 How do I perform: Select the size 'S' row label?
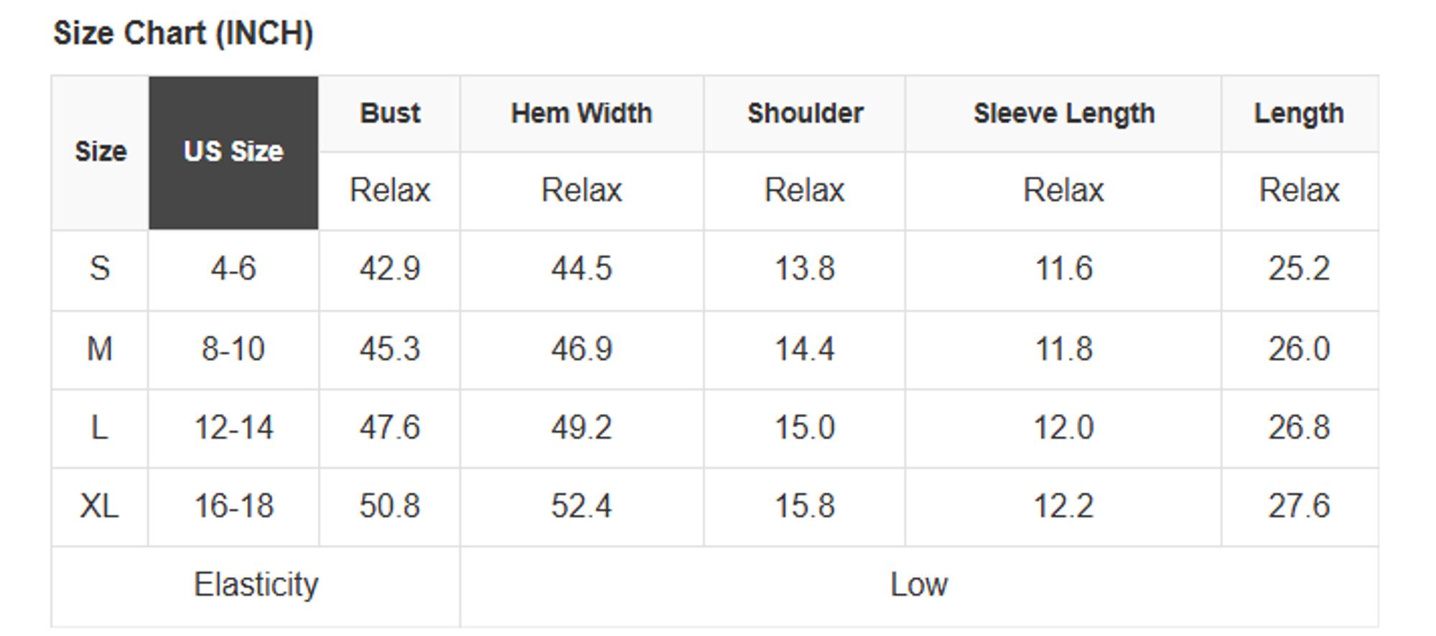(100, 269)
